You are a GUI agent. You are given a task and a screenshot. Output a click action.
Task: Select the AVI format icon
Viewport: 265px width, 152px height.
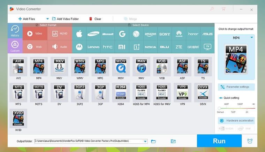18,66
